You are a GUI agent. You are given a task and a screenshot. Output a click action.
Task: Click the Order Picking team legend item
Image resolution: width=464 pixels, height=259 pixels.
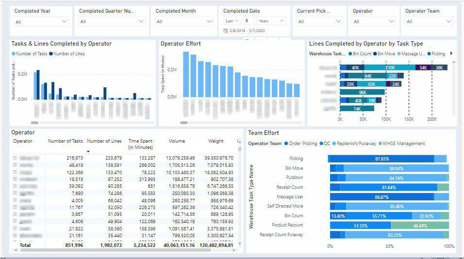tap(300, 144)
